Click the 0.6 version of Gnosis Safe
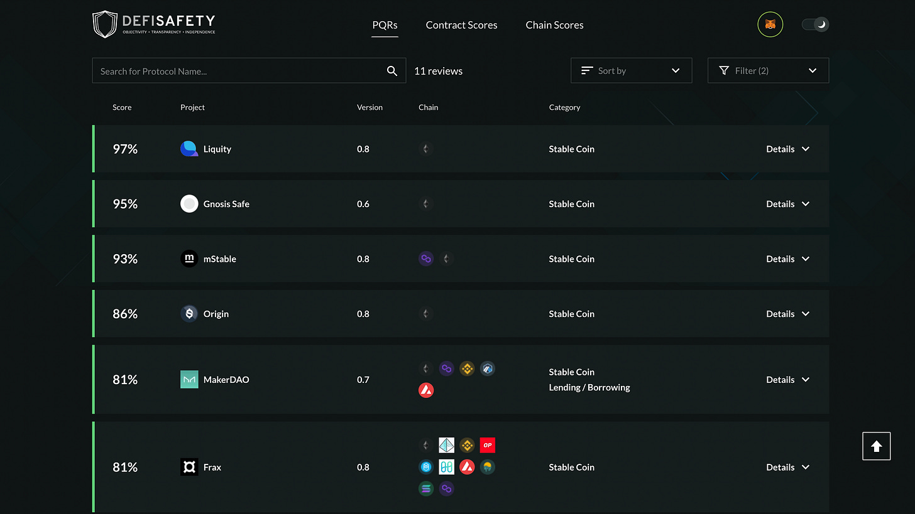The width and height of the screenshot is (915, 514). (x=363, y=204)
